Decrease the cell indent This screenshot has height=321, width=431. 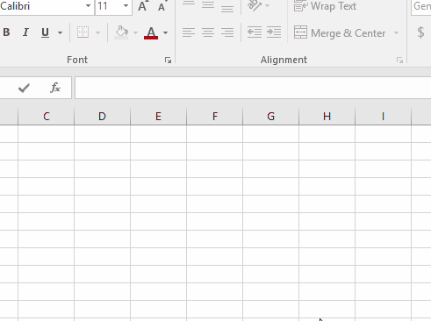(255, 32)
